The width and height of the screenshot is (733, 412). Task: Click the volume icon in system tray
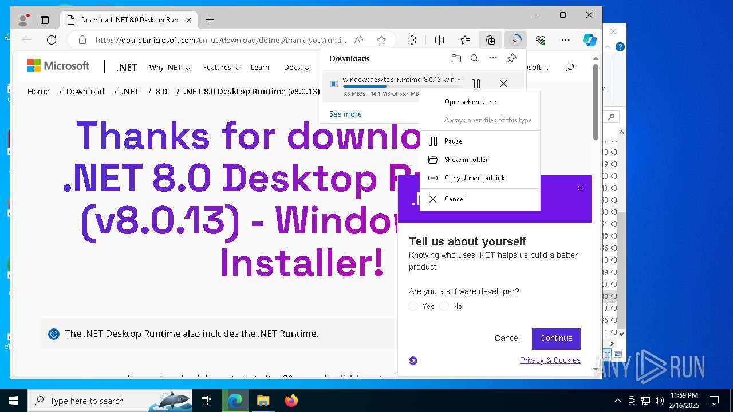tap(659, 401)
